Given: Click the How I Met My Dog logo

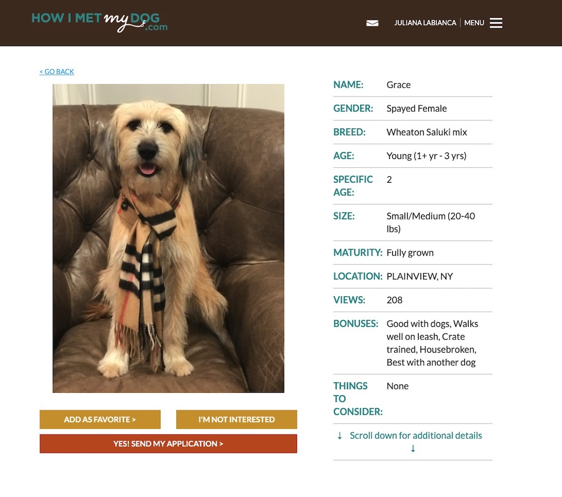Looking at the screenshot, I should [99, 22].
